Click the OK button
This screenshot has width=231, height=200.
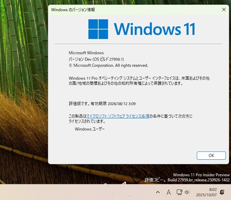(x=211, y=156)
